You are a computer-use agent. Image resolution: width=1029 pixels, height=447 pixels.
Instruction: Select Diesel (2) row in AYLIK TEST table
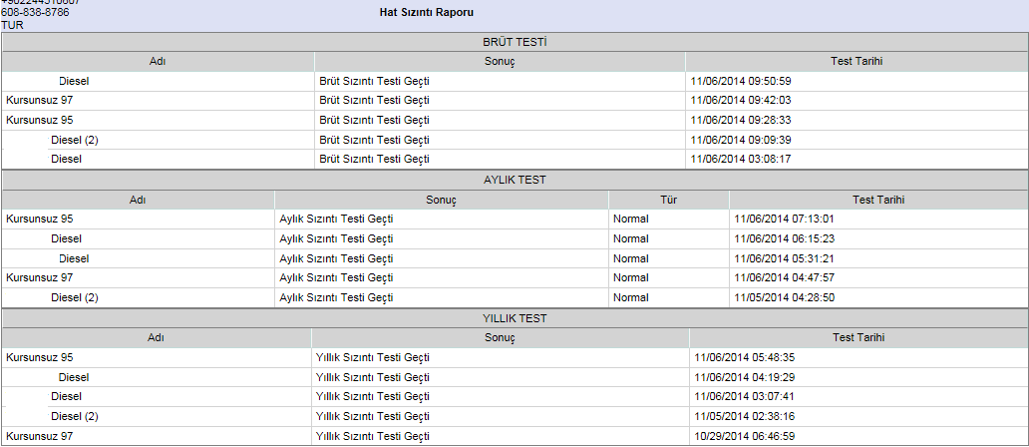coord(75,297)
